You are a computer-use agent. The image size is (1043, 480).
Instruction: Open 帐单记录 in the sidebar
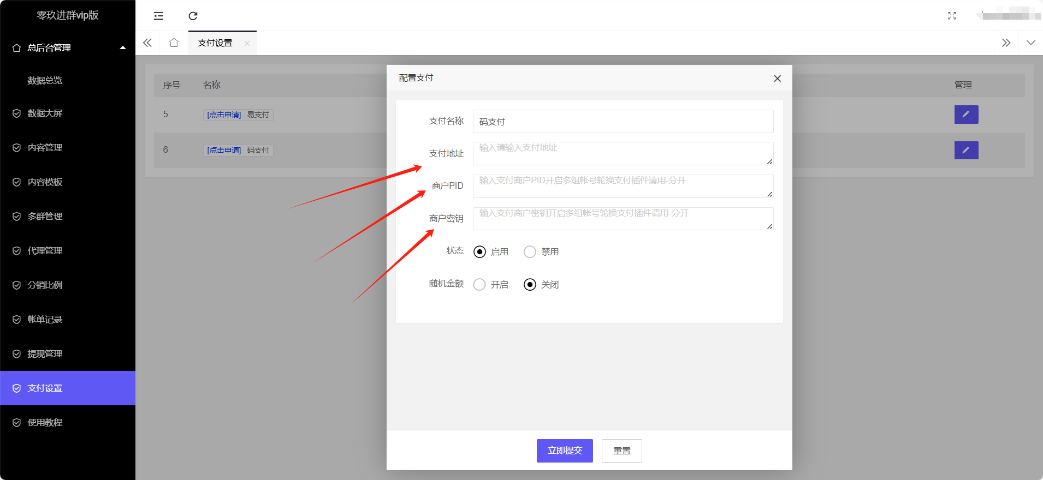(x=68, y=320)
